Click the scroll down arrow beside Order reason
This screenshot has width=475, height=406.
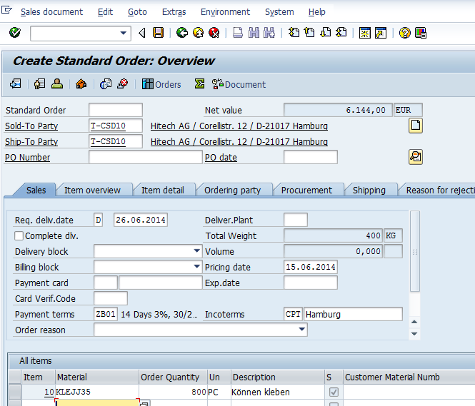[414, 334]
